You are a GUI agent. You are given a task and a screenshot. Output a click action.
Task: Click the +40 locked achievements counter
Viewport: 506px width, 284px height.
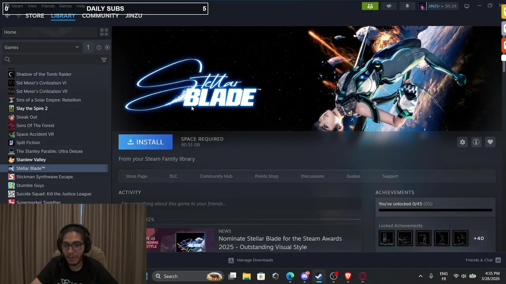478,238
